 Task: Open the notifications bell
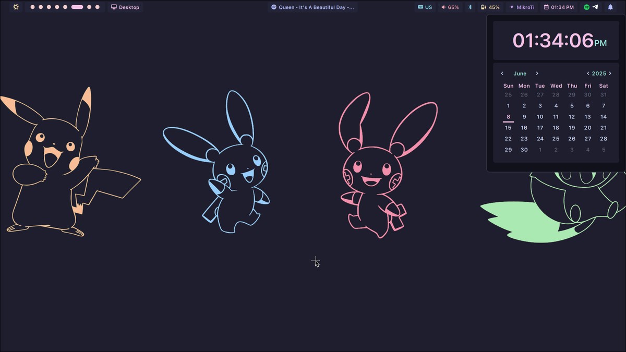610,7
